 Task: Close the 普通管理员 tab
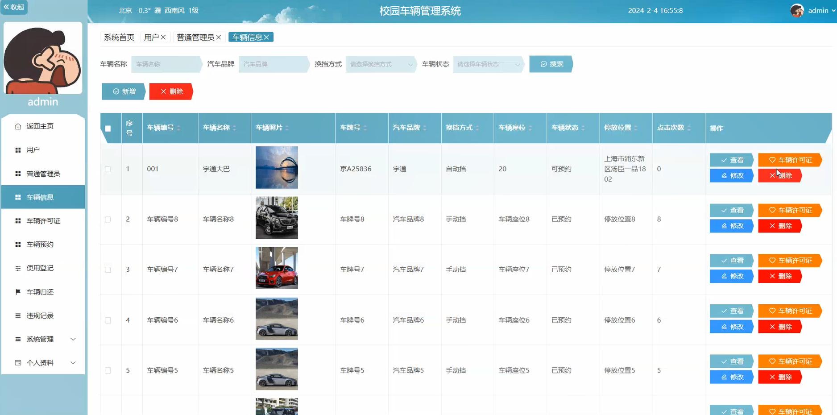point(219,37)
